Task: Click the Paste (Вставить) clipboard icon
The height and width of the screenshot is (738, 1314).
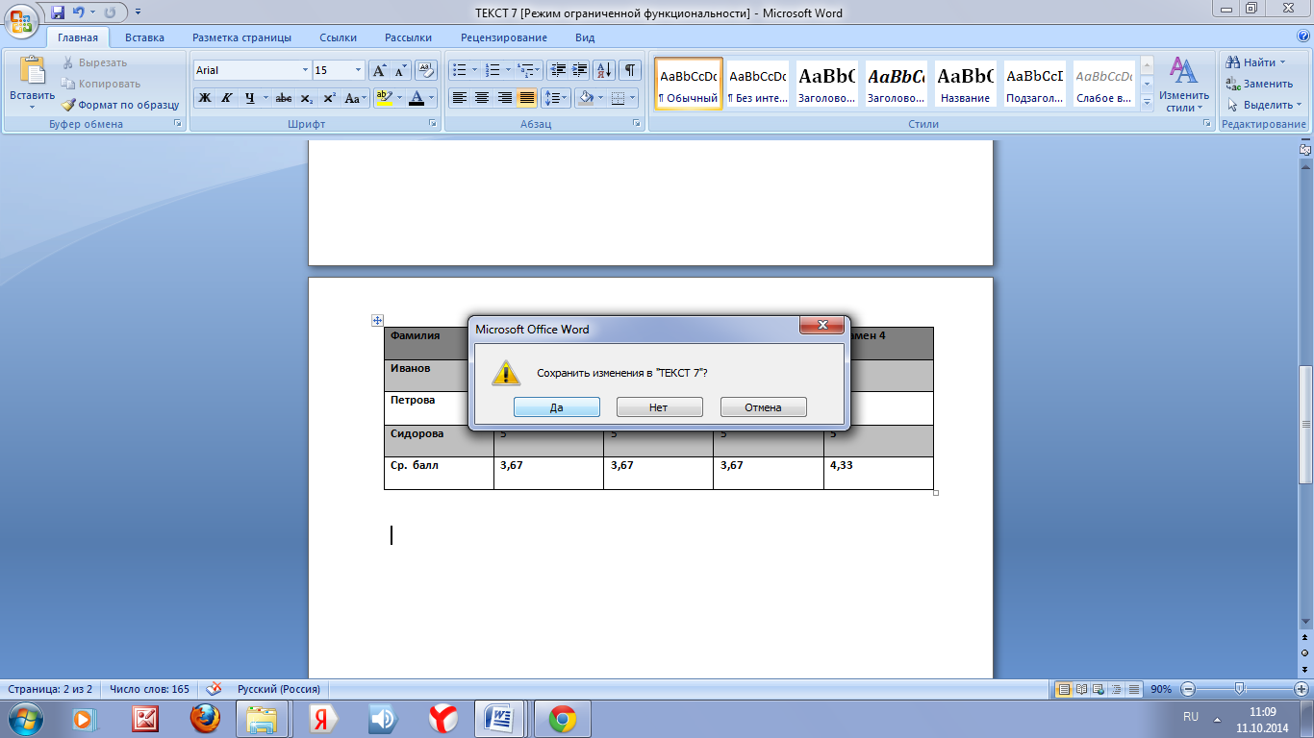Action: point(33,72)
